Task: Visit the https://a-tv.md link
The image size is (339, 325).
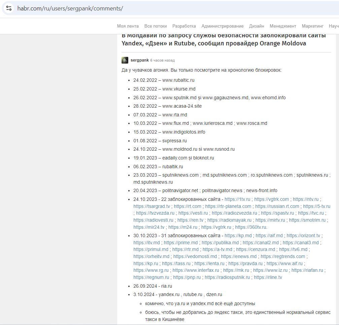Action: coord(217,250)
